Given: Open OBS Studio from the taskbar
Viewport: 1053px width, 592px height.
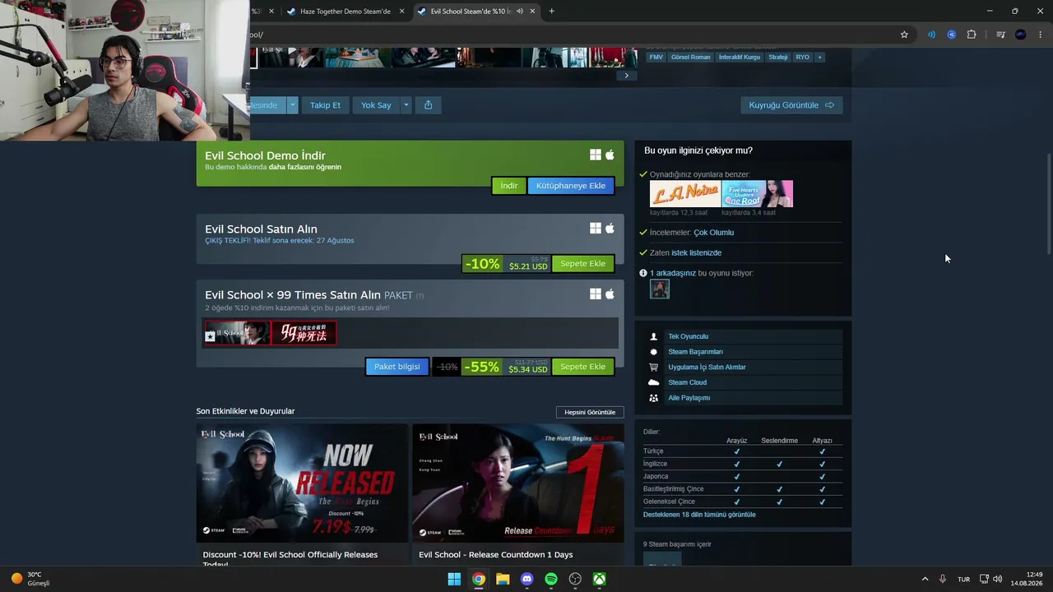Looking at the screenshot, I should point(576,579).
